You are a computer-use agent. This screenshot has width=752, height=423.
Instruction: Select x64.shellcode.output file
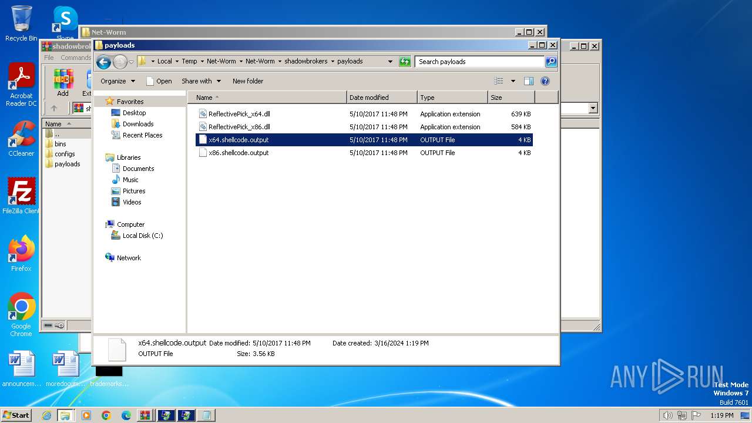pos(364,140)
